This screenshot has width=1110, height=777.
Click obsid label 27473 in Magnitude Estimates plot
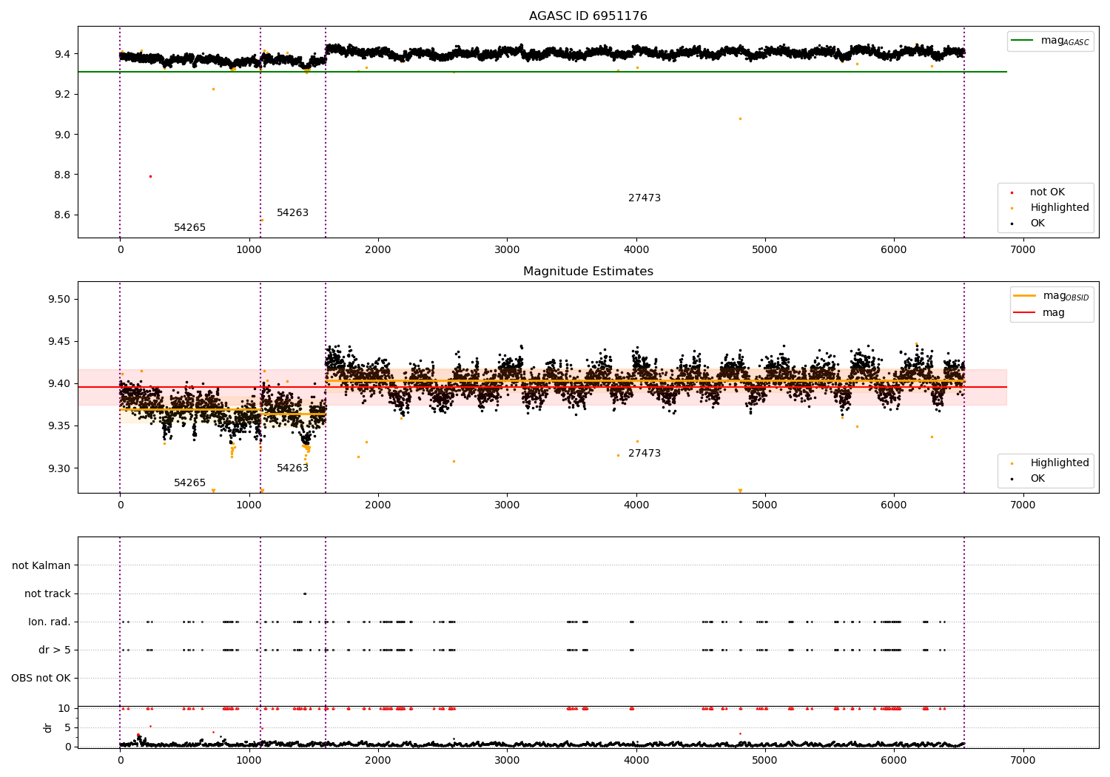pyautogui.click(x=645, y=454)
